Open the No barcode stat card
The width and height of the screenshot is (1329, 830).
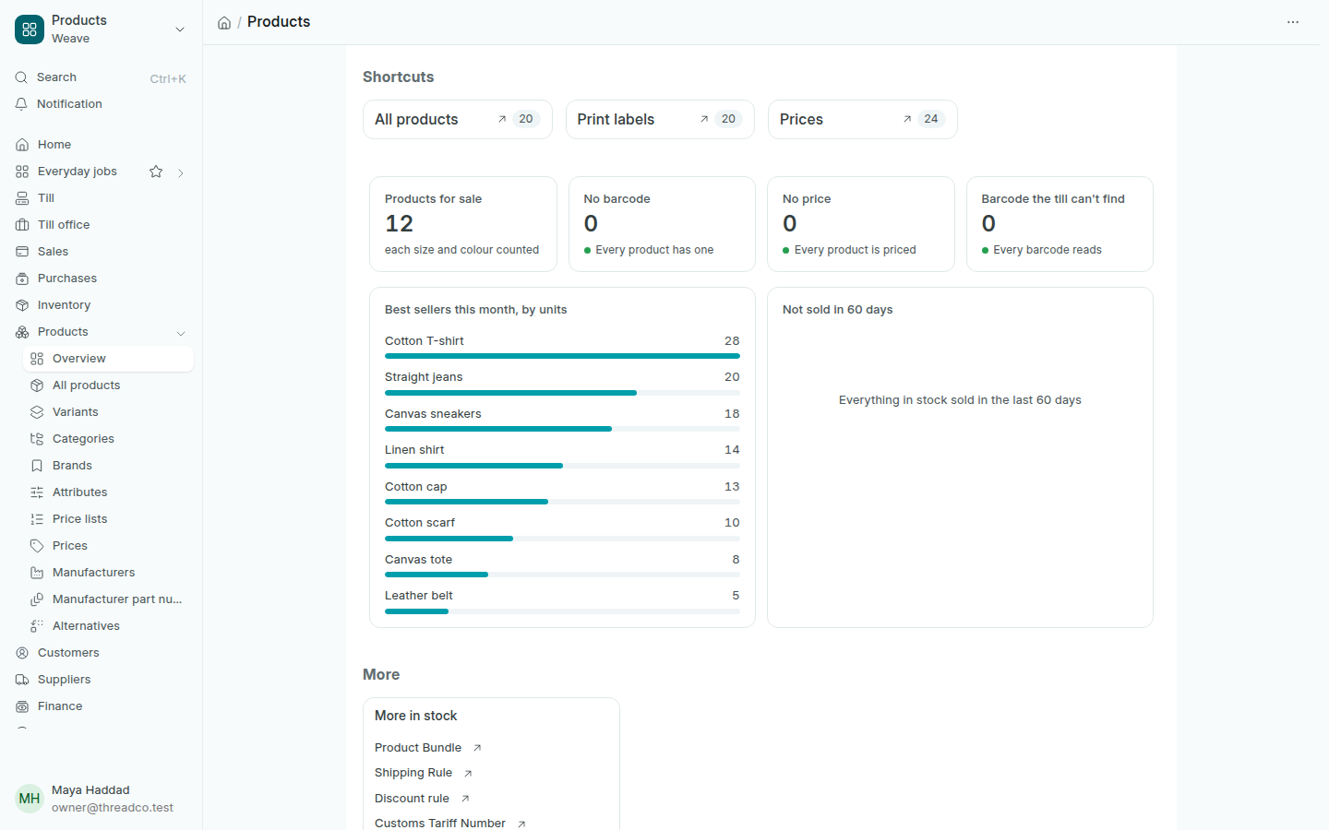coord(662,224)
